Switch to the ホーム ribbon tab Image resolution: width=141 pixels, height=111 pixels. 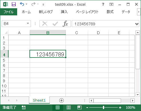click(26, 12)
